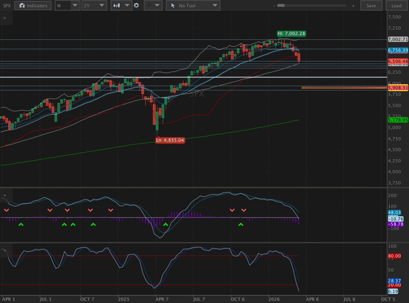Click the OCT 6 date label
This screenshot has height=303, width=409.
[x=238, y=299]
